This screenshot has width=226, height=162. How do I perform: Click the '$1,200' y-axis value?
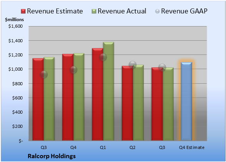click(x=15, y=55)
